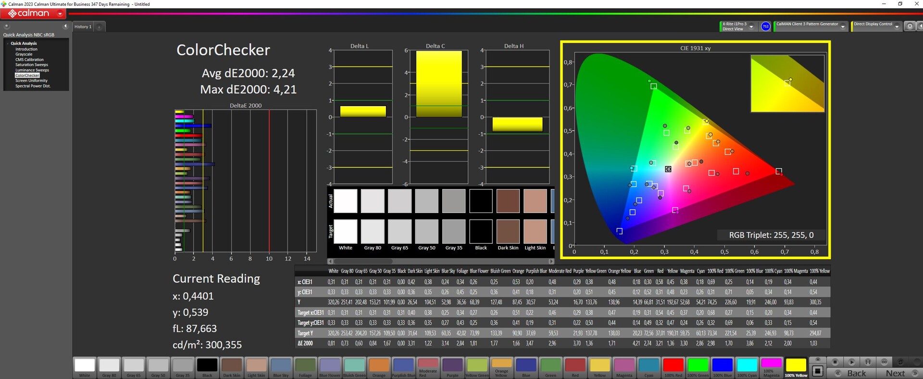Click the continuous read infinity icon

884,362
